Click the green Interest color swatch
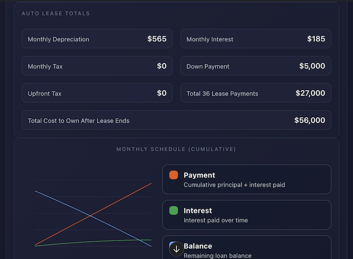 (173, 210)
